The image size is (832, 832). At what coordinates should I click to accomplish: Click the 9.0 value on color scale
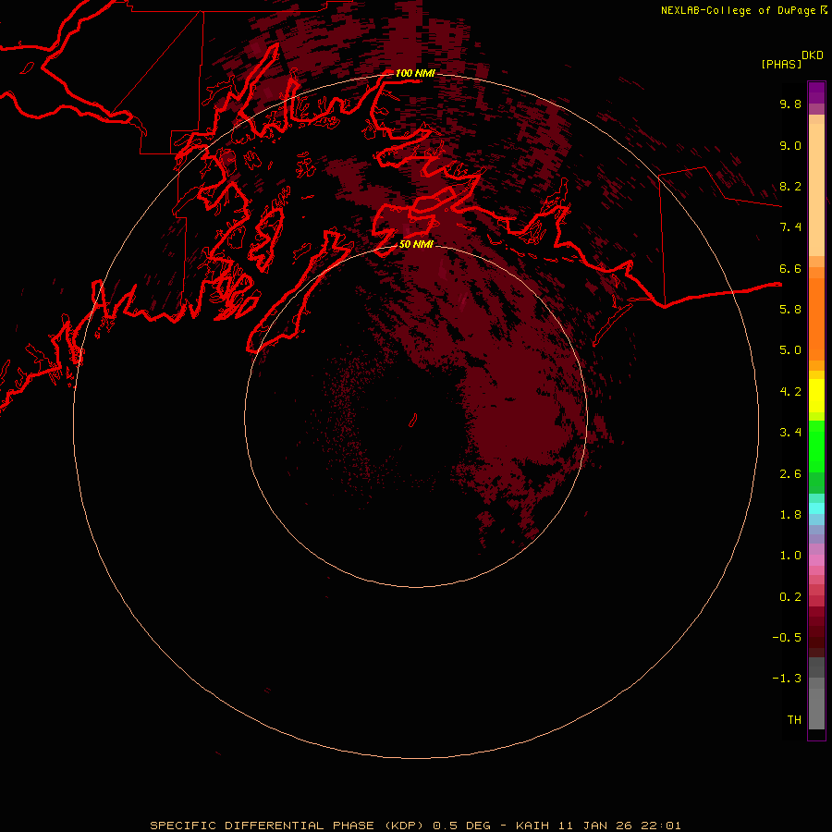coord(790,145)
